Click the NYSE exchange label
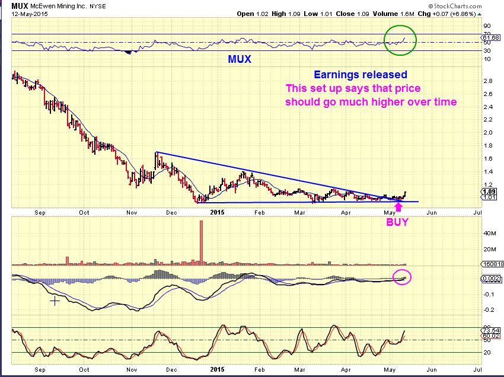Viewport: 504px width, 377px height. 97,6
